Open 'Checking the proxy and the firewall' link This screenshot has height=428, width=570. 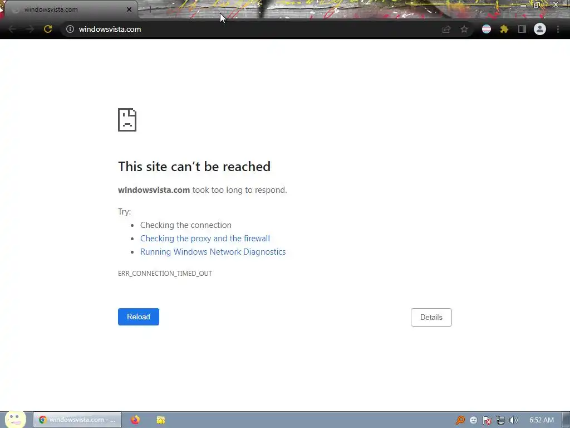pyautogui.click(x=205, y=239)
